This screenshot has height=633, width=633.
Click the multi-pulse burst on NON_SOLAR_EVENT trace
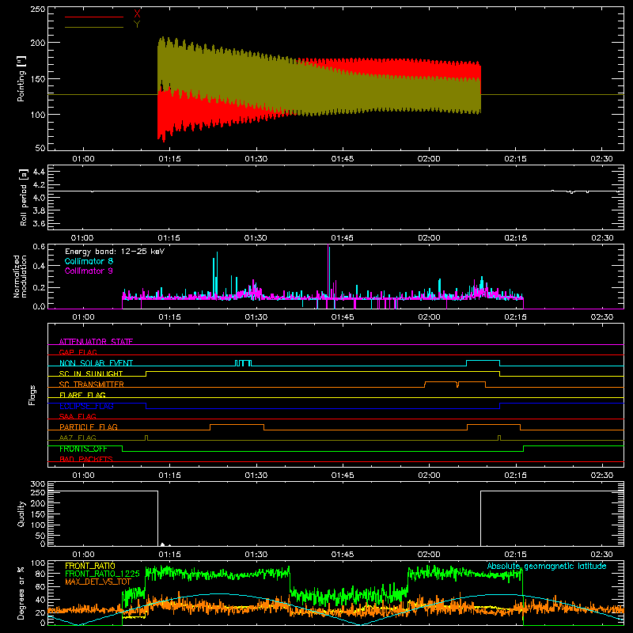[244, 363]
